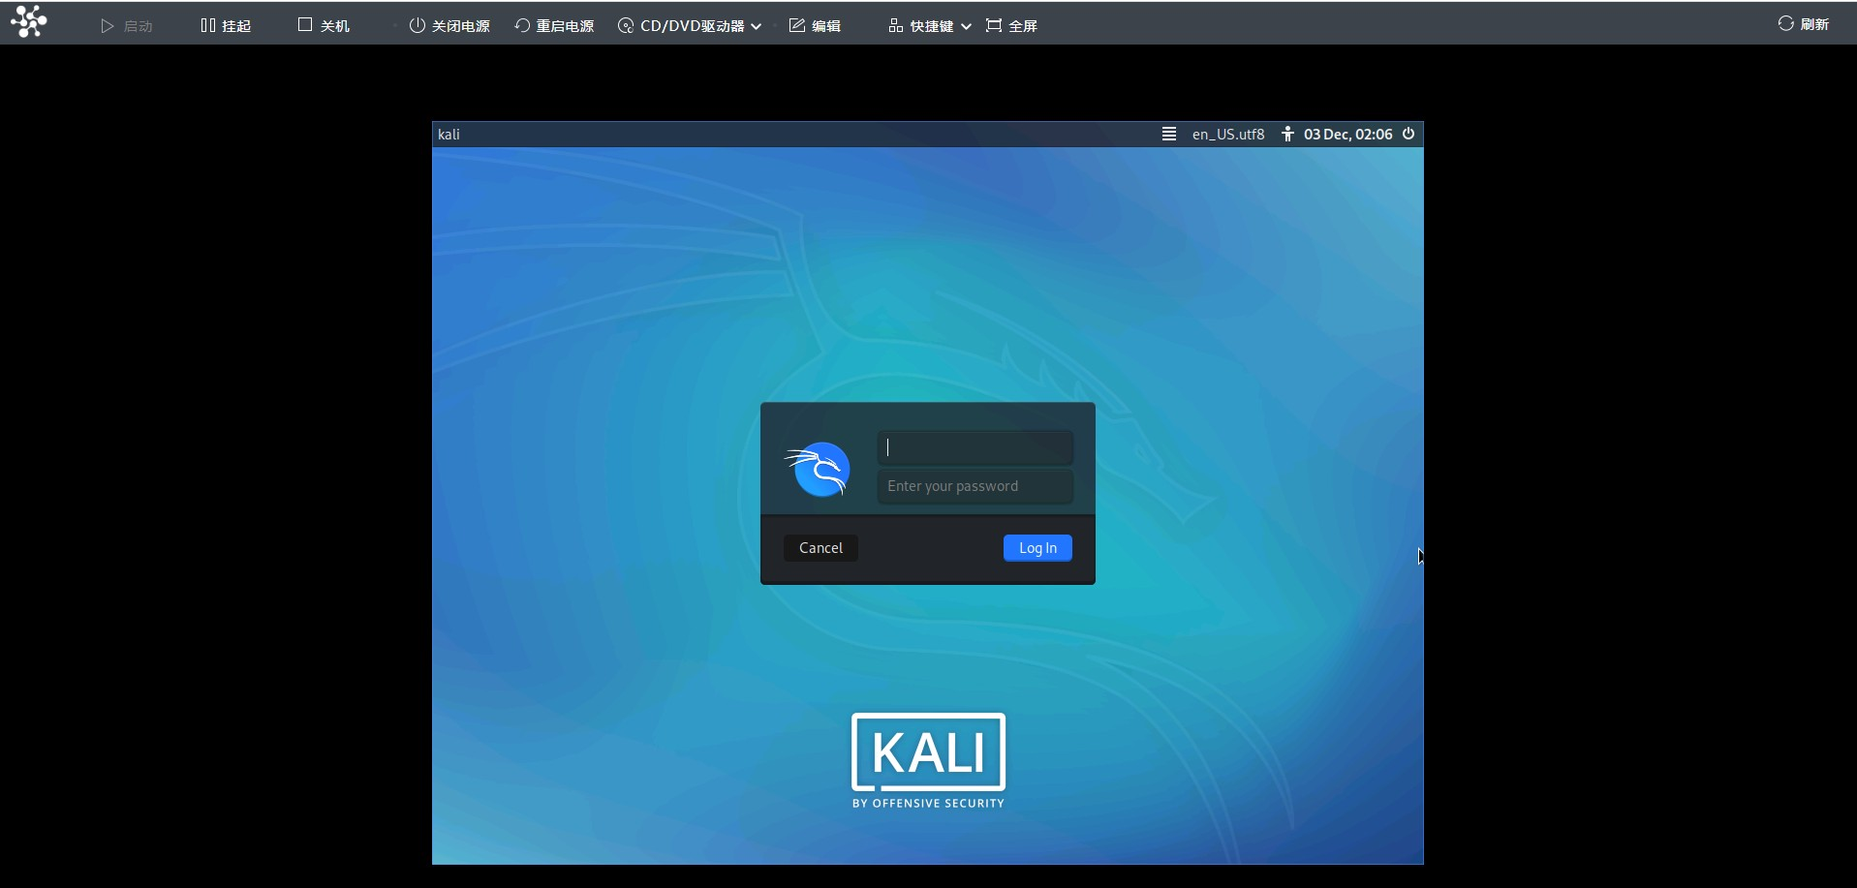This screenshot has height=888, width=1857.
Task: Click the Cancel button
Action: [820, 548]
